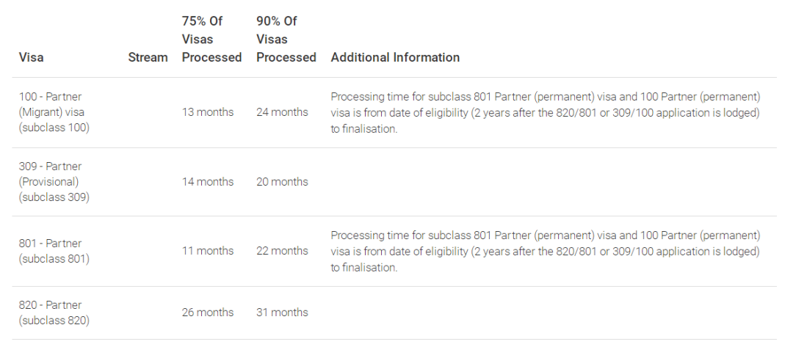This screenshot has width=793, height=347.
Task: Click the Additional Information column header
Action: pyautogui.click(x=395, y=57)
